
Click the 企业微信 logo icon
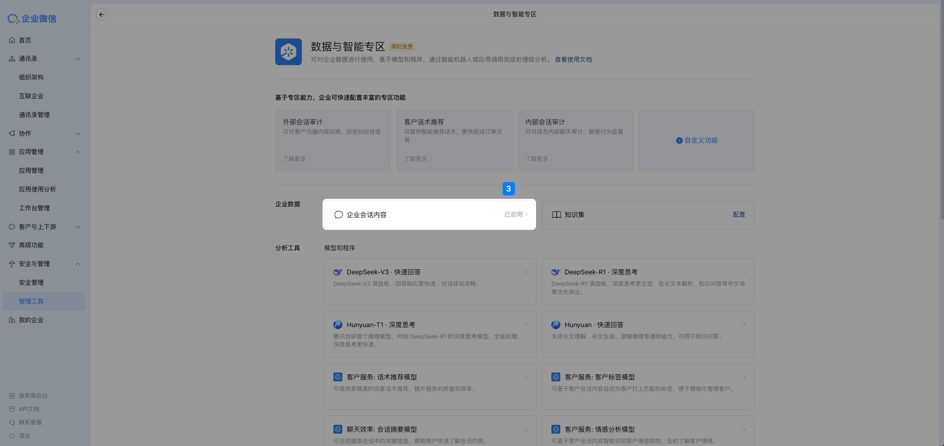click(12, 19)
